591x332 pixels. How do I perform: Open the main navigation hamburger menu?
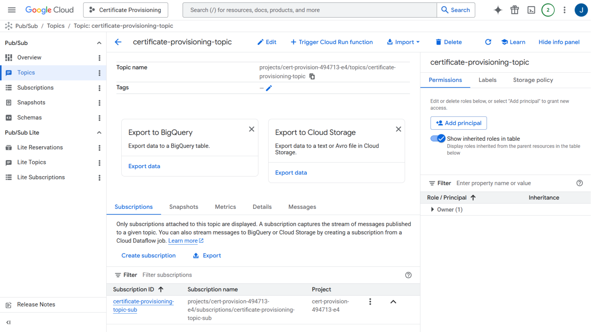pos(12,10)
